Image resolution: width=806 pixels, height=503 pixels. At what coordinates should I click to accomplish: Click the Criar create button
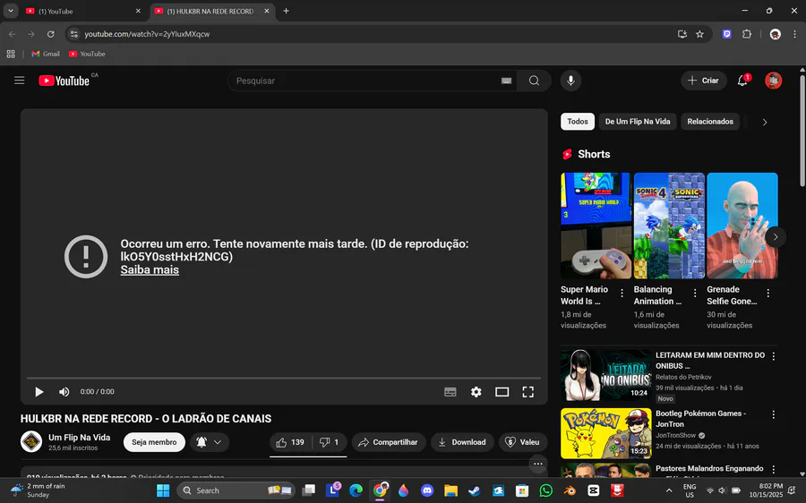(704, 81)
